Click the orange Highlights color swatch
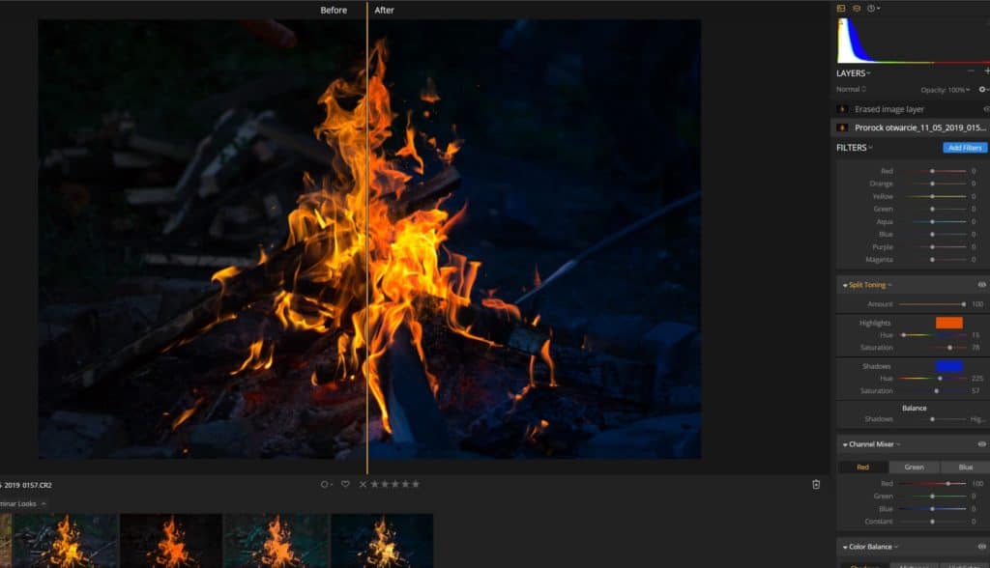990x568 pixels. [x=948, y=323]
